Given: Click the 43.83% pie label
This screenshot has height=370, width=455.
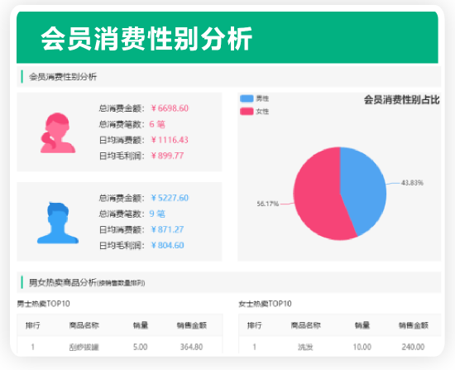Looking at the screenshot, I should click(412, 183).
